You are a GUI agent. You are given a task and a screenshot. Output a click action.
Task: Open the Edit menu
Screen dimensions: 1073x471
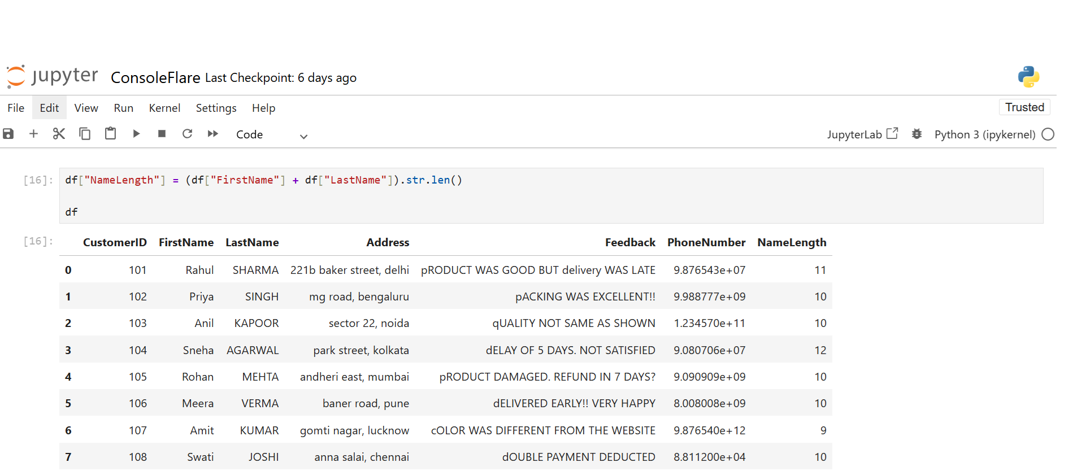[x=49, y=108]
